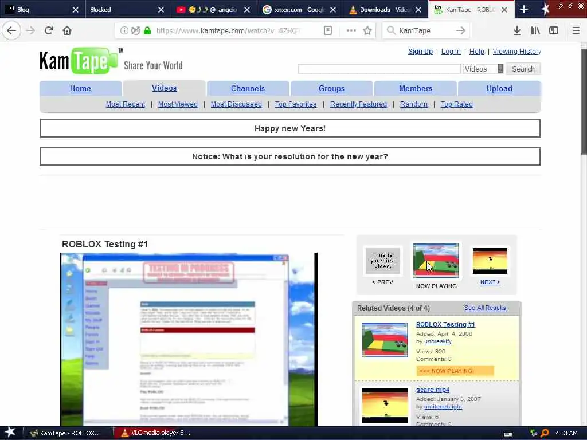
Task: Close the Blog tab
Action: point(75,10)
